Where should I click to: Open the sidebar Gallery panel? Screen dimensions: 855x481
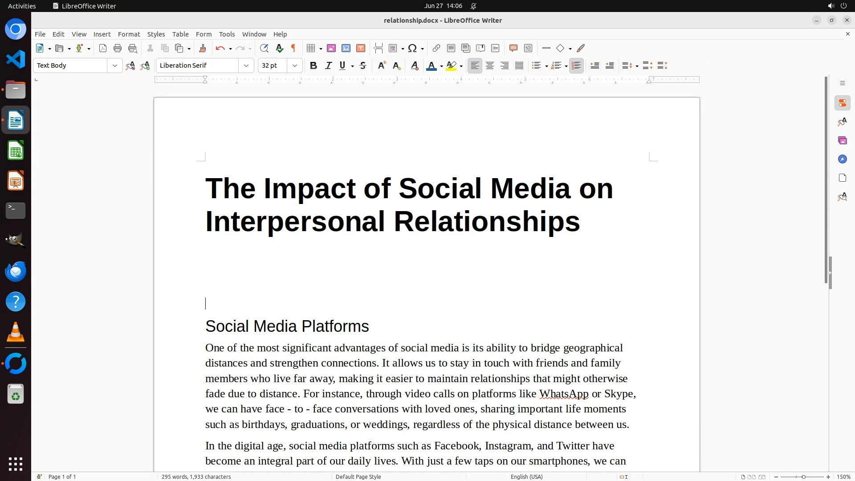click(842, 140)
